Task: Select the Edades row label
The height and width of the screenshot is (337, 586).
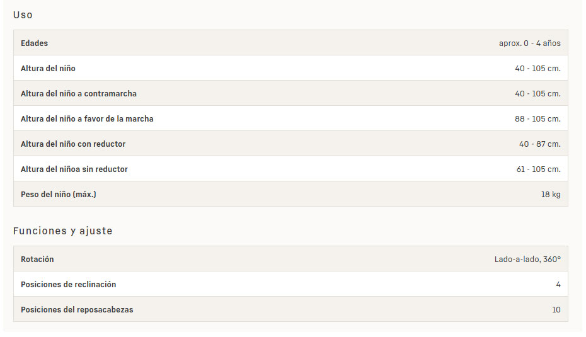Action: point(35,43)
